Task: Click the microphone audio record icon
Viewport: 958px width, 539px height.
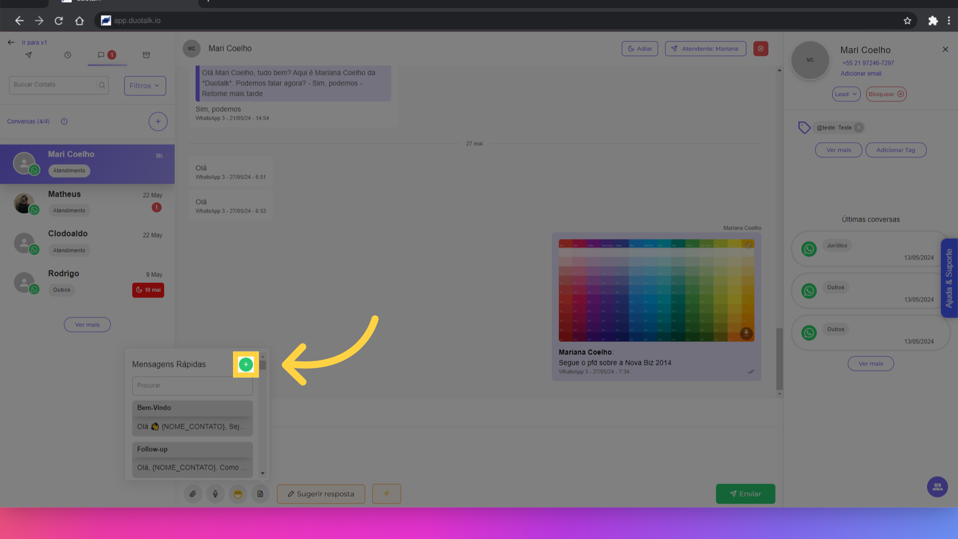Action: [x=215, y=494]
